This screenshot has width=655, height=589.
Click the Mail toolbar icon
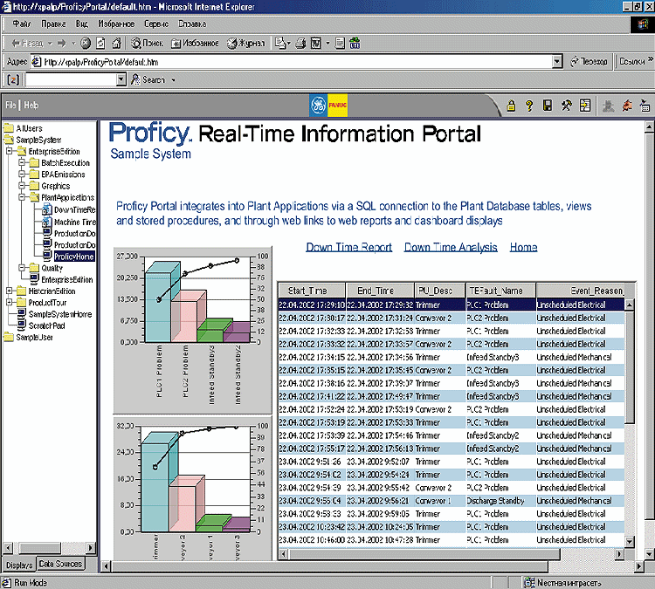(x=280, y=43)
